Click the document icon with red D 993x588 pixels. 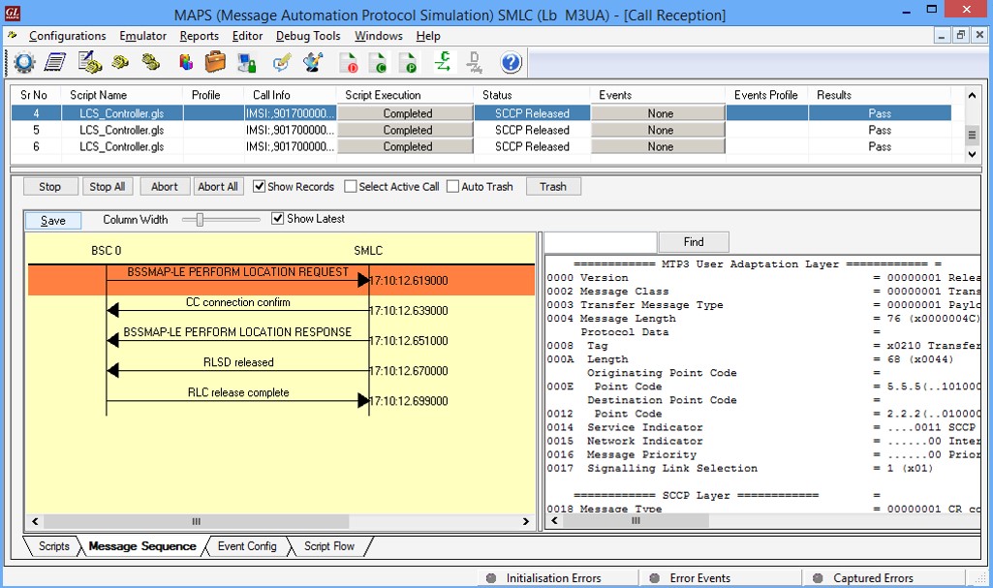pos(349,63)
